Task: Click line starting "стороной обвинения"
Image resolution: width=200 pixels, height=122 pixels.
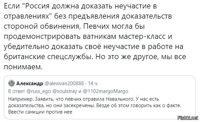Action: point(74,26)
